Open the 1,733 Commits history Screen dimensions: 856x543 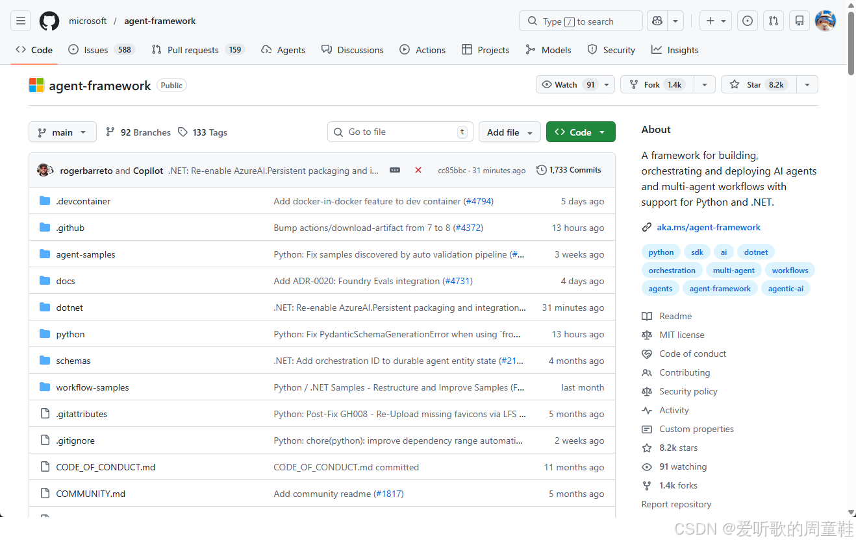coord(569,170)
